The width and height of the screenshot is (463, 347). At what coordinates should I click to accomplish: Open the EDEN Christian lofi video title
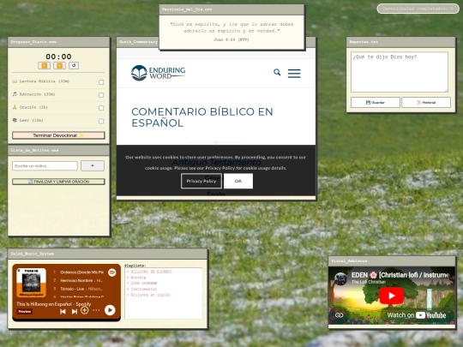pyautogui.click(x=400, y=275)
